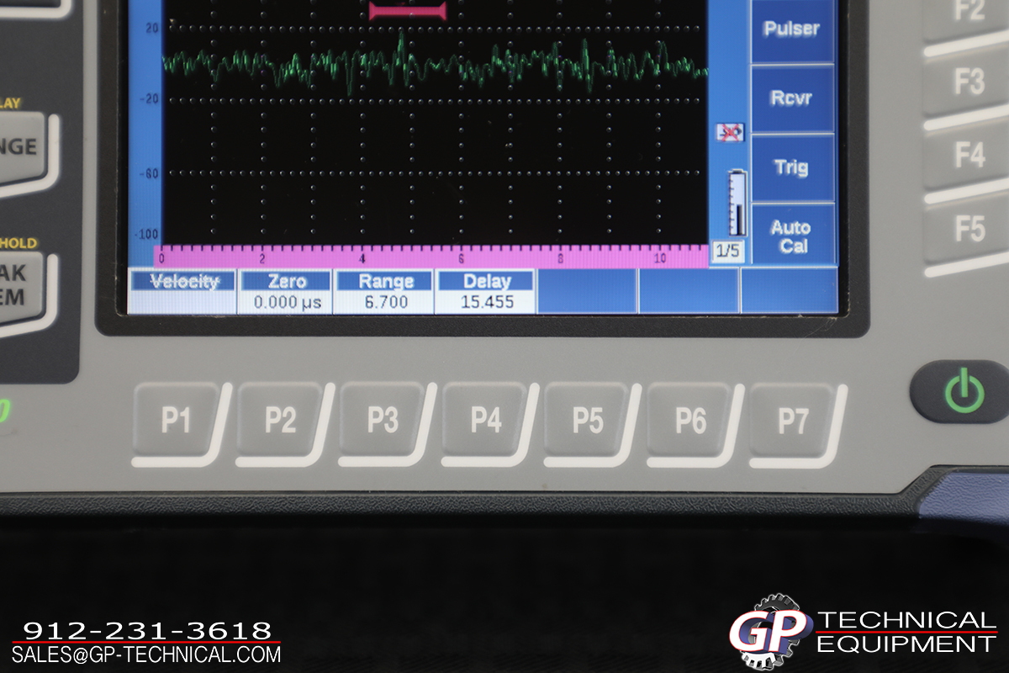
Task: Select the Auto Cal menu option
Action: 791,236
